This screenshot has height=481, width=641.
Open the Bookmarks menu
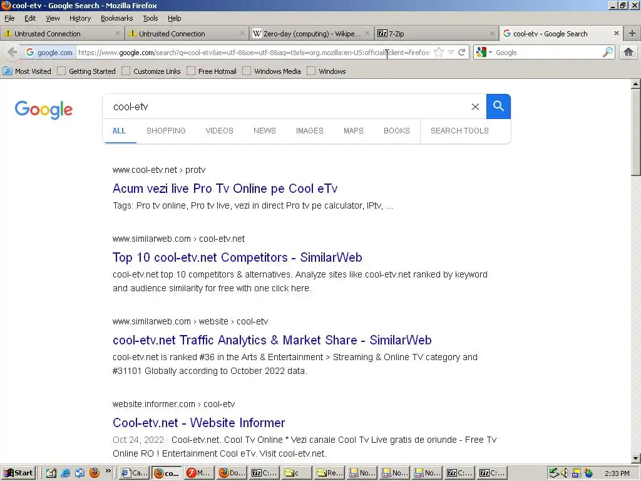click(x=116, y=18)
